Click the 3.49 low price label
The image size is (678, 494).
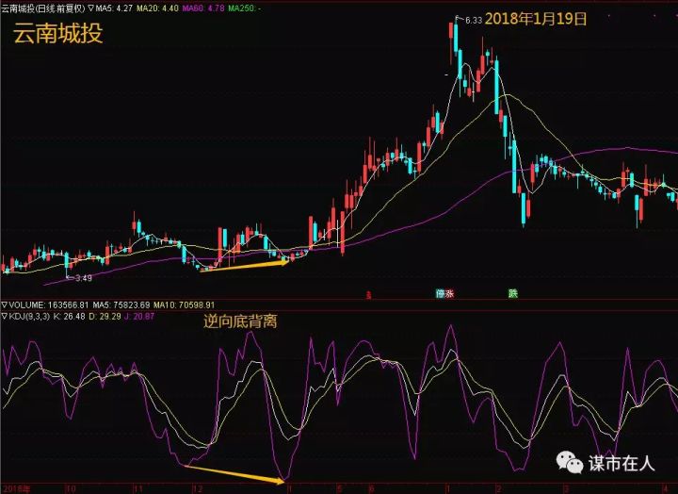coord(84,278)
